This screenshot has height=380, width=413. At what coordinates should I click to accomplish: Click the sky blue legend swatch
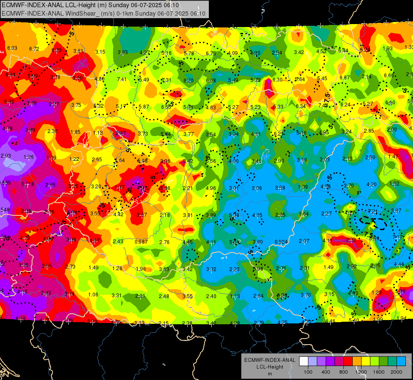(401, 361)
